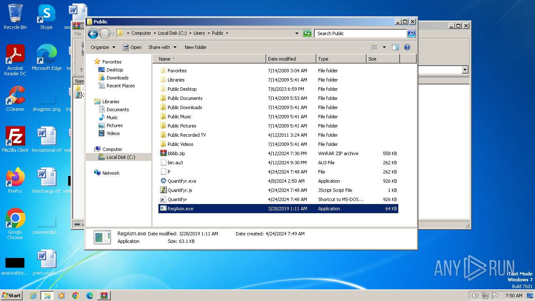Viewport: 535px width, 301px height.
Task: Select the bbbb.zip WinRAR archive icon
Action: point(163,153)
